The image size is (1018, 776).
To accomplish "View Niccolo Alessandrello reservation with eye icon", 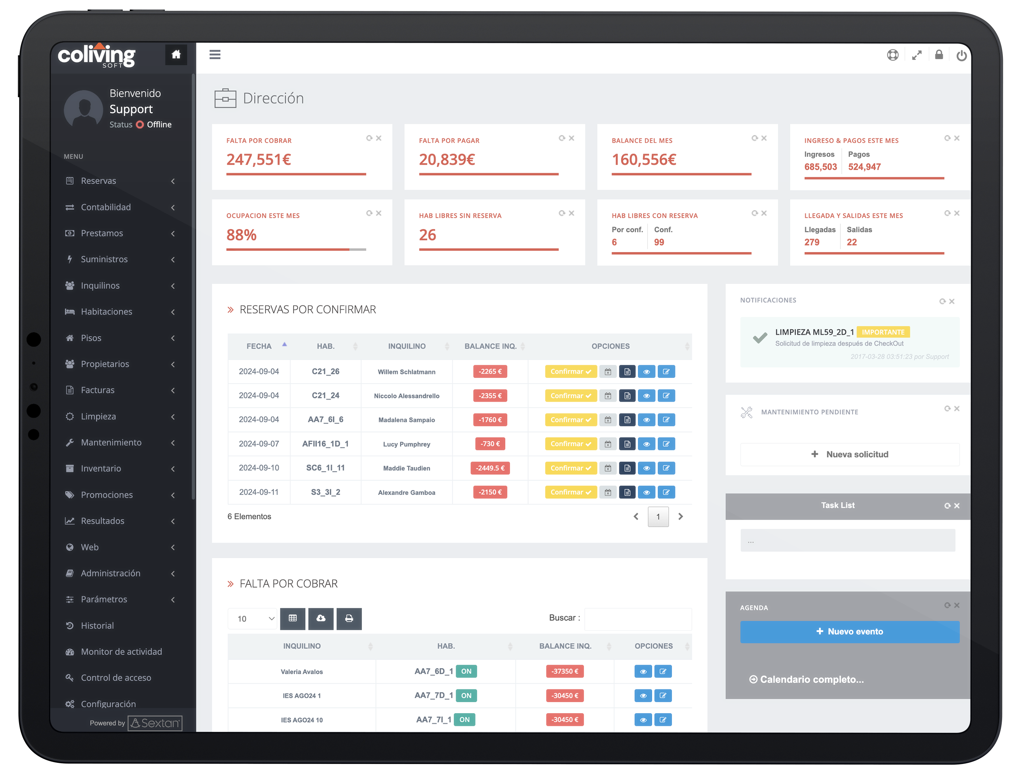I will (x=646, y=395).
